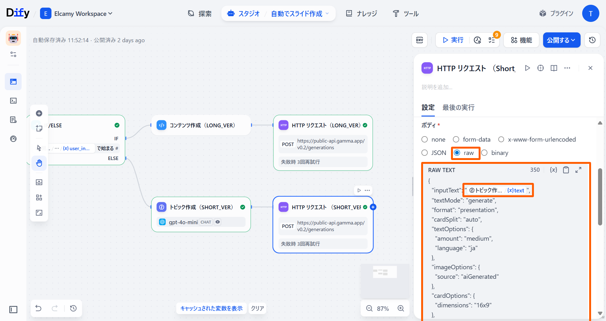
Task: Expand the 自動でスライド作成 app dropdown
Action: point(300,14)
